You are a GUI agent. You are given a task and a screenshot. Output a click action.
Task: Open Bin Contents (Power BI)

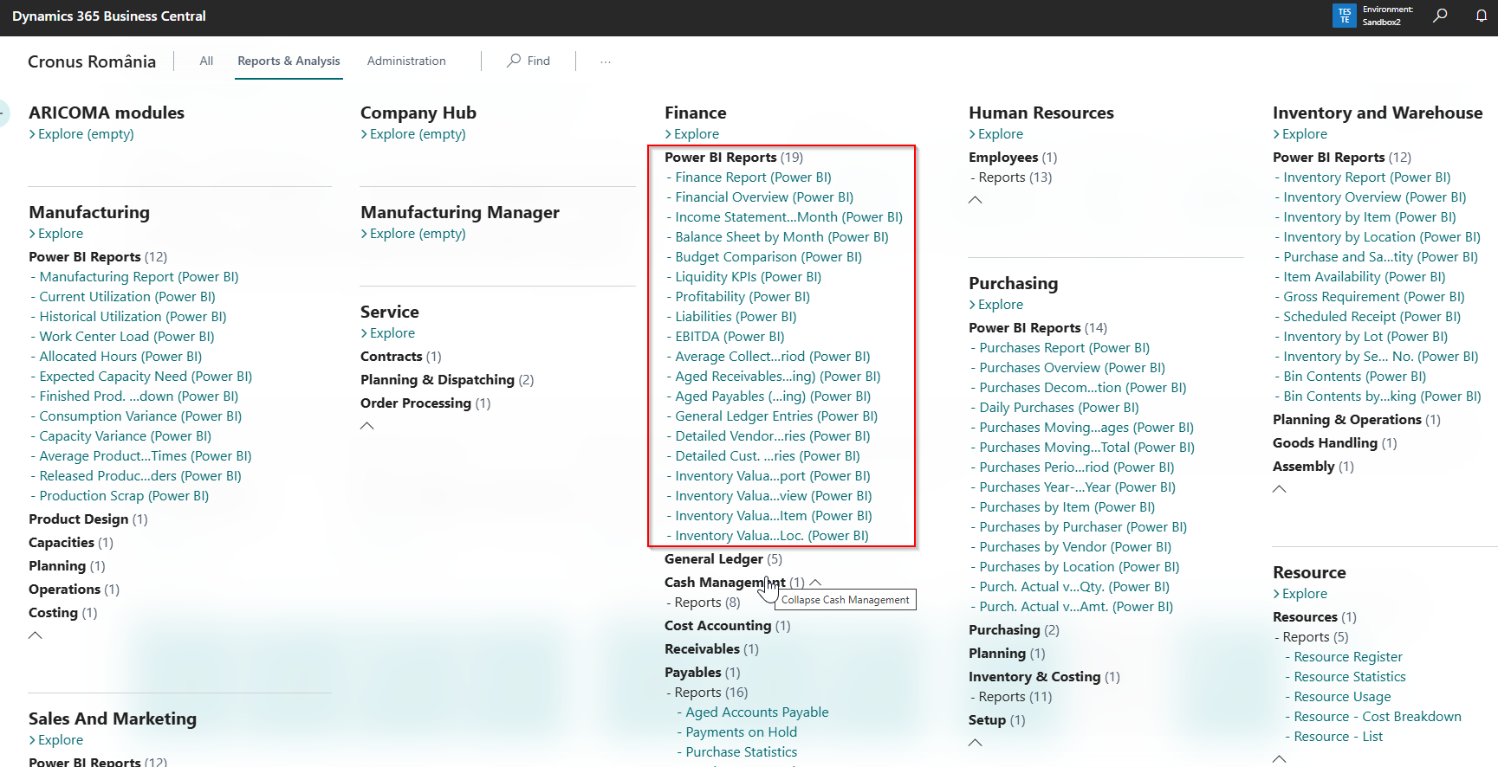1355,377
